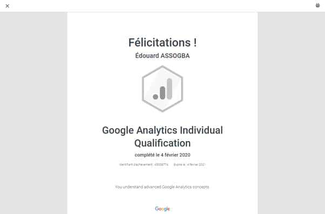The width and height of the screenshot is (325, 214).
Task: Click the advanced Google Analytics concepts sentence
Action: coord(162,187)
